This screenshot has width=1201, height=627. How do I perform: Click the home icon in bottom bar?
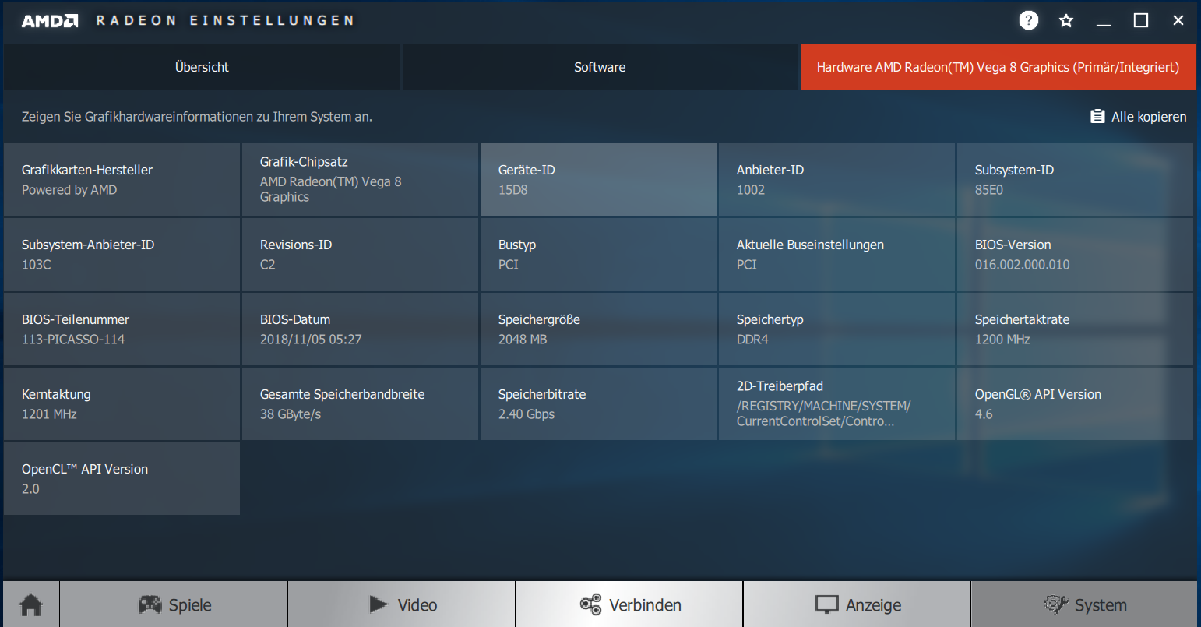(x=31, y=604)
